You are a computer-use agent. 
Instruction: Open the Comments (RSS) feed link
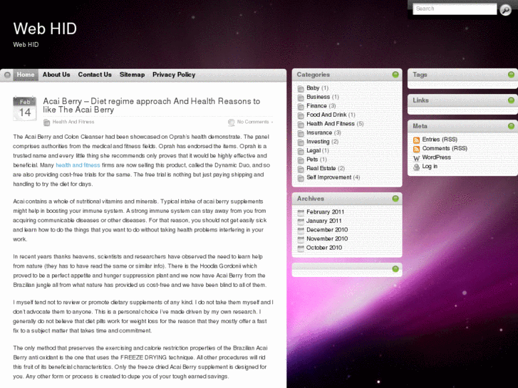pyautogui.click(x=445, y=148)
